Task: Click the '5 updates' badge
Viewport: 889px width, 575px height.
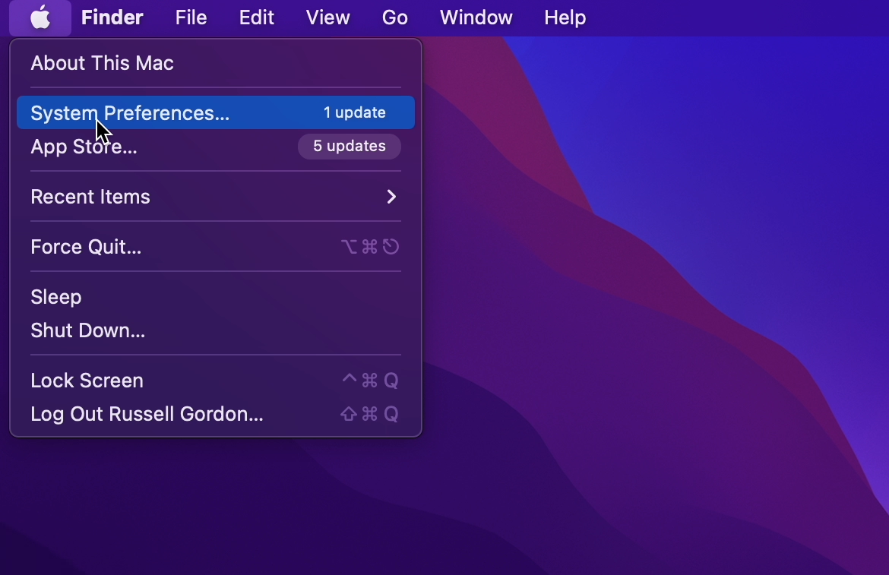Action: (x=349, y=147)
